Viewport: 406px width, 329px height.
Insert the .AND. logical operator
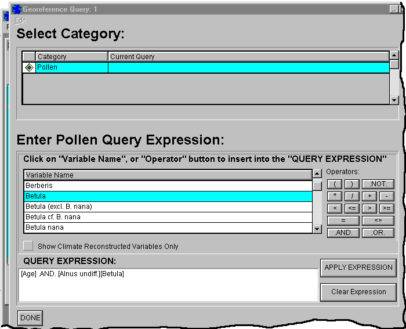343,233
